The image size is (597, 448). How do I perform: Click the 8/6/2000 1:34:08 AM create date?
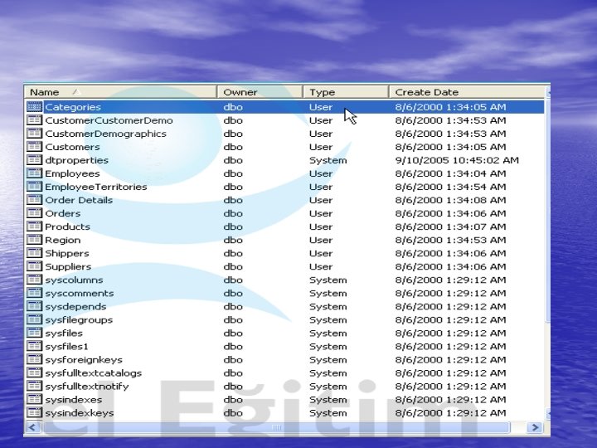(450, 201)
